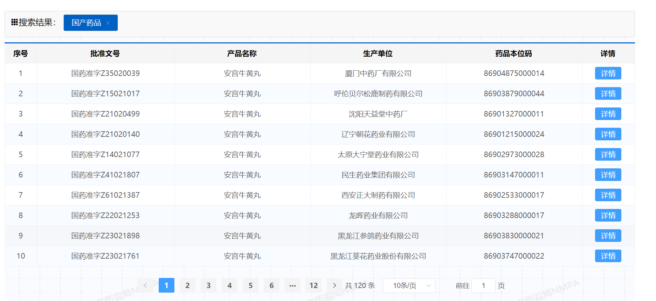Go to page 5 in pagination

(250, 285)
